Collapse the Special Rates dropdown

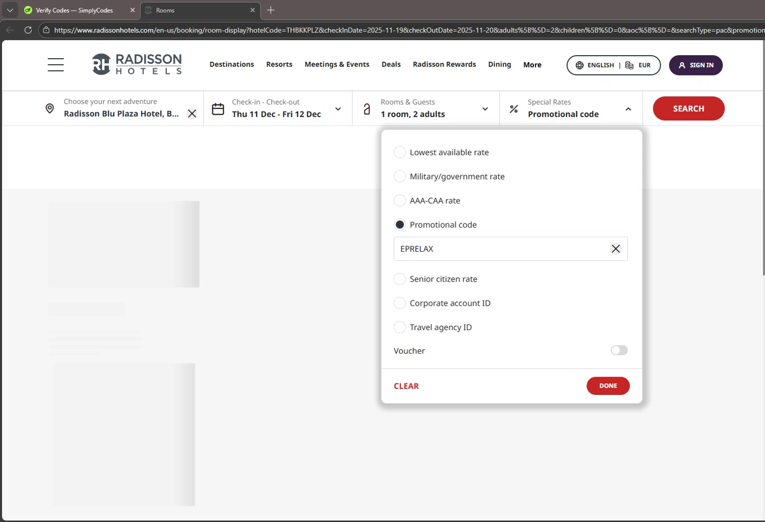pyautogui.click(x=628, y=109)
